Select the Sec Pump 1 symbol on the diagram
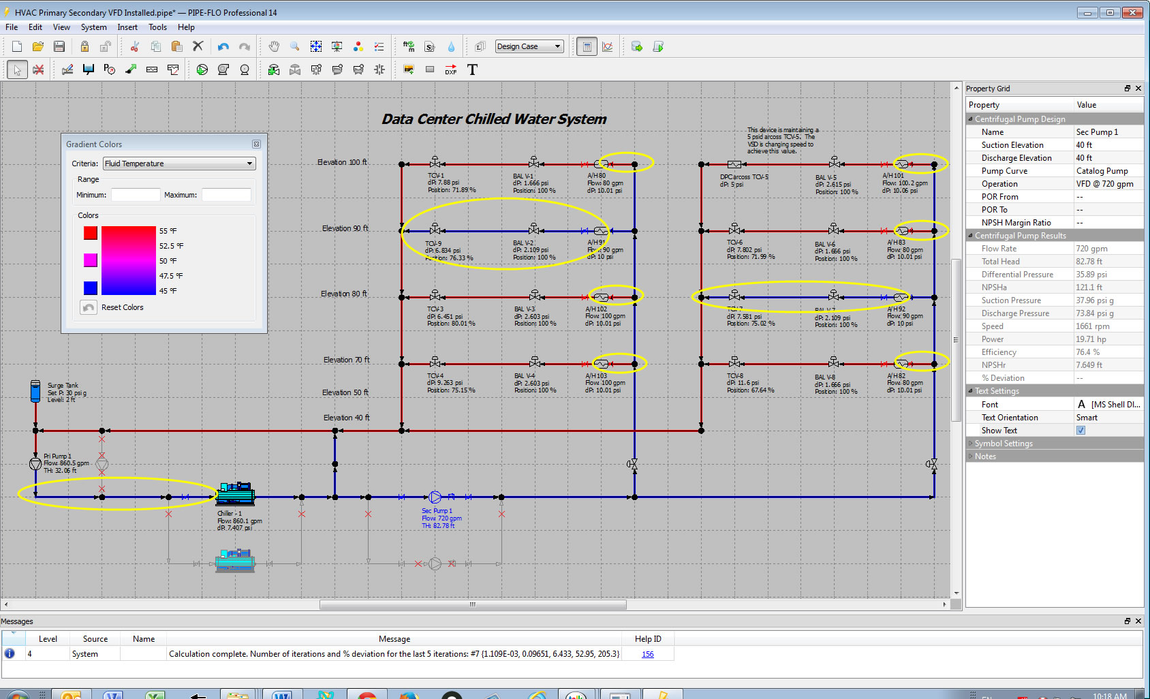This screenshot has height=699, width=1150. pyautogui.click(x=435, y=497)
